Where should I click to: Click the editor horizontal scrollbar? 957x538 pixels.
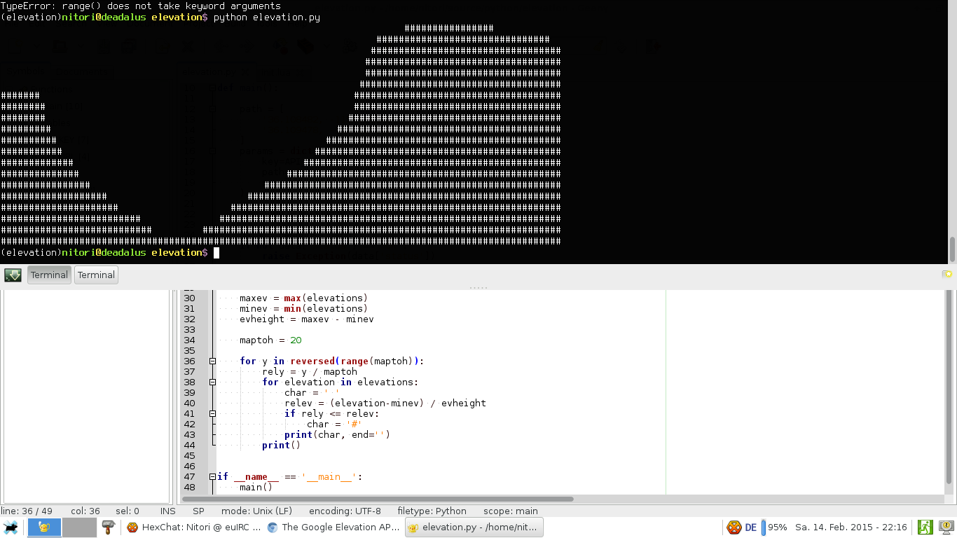click(378, 499)
